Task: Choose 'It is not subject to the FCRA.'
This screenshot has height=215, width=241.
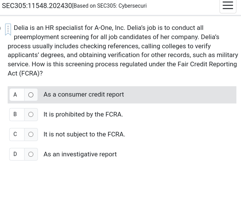Action: coord(84,134)
